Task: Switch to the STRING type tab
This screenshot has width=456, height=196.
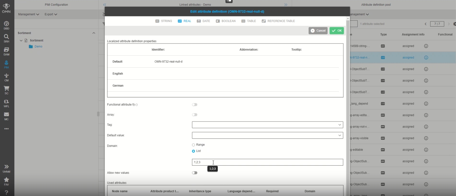Action: point(164,21)
